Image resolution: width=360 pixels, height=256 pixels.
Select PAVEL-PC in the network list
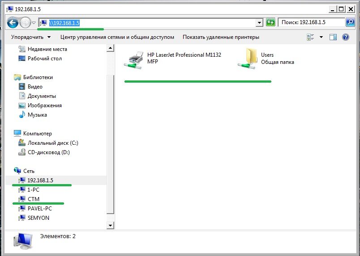[39, 208]
